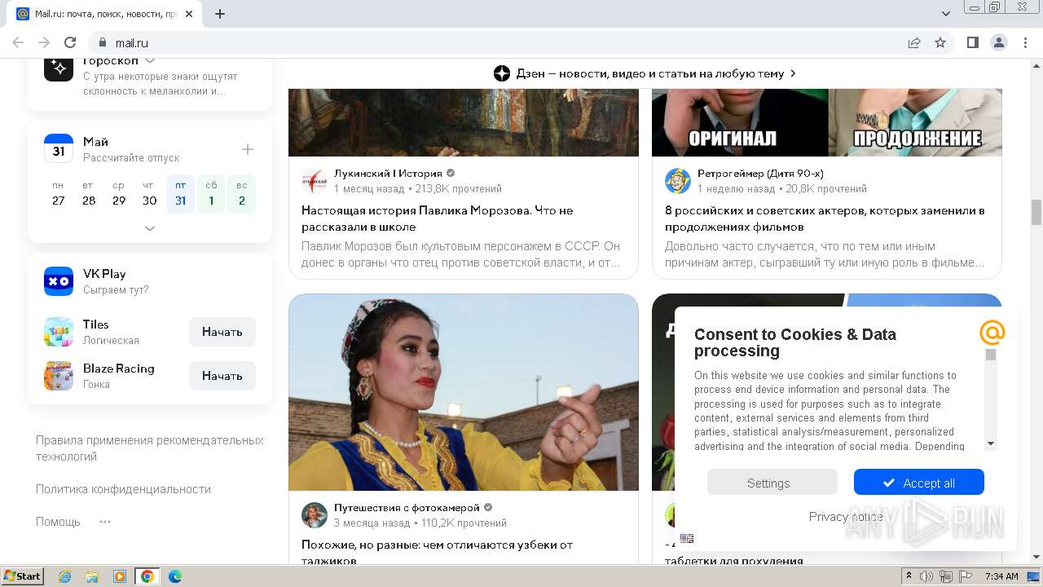Accept all cookies
This screenshot has height=587, width=1043.
click(918, 483)
